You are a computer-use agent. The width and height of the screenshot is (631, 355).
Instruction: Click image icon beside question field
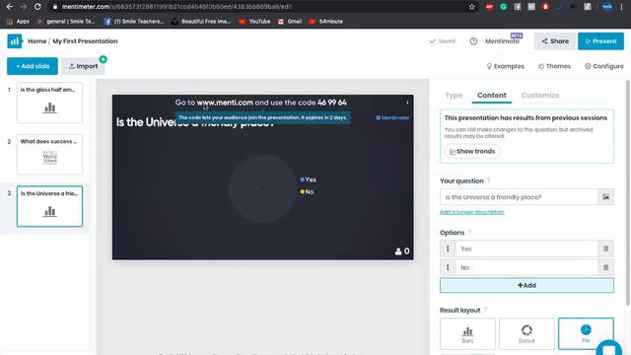(x=605, y=197)
